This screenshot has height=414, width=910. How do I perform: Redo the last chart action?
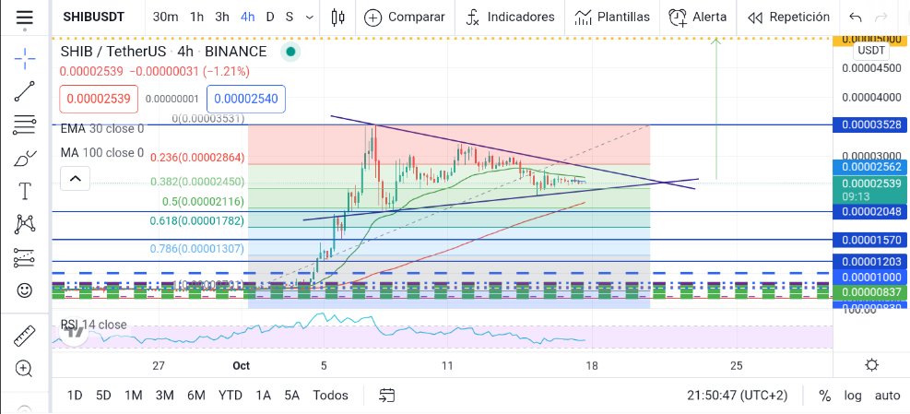pyautogui.click(x=880, y=18)
